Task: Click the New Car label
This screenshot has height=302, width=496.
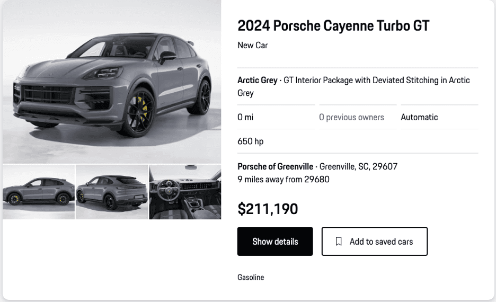Action: (x=253, y=46)
